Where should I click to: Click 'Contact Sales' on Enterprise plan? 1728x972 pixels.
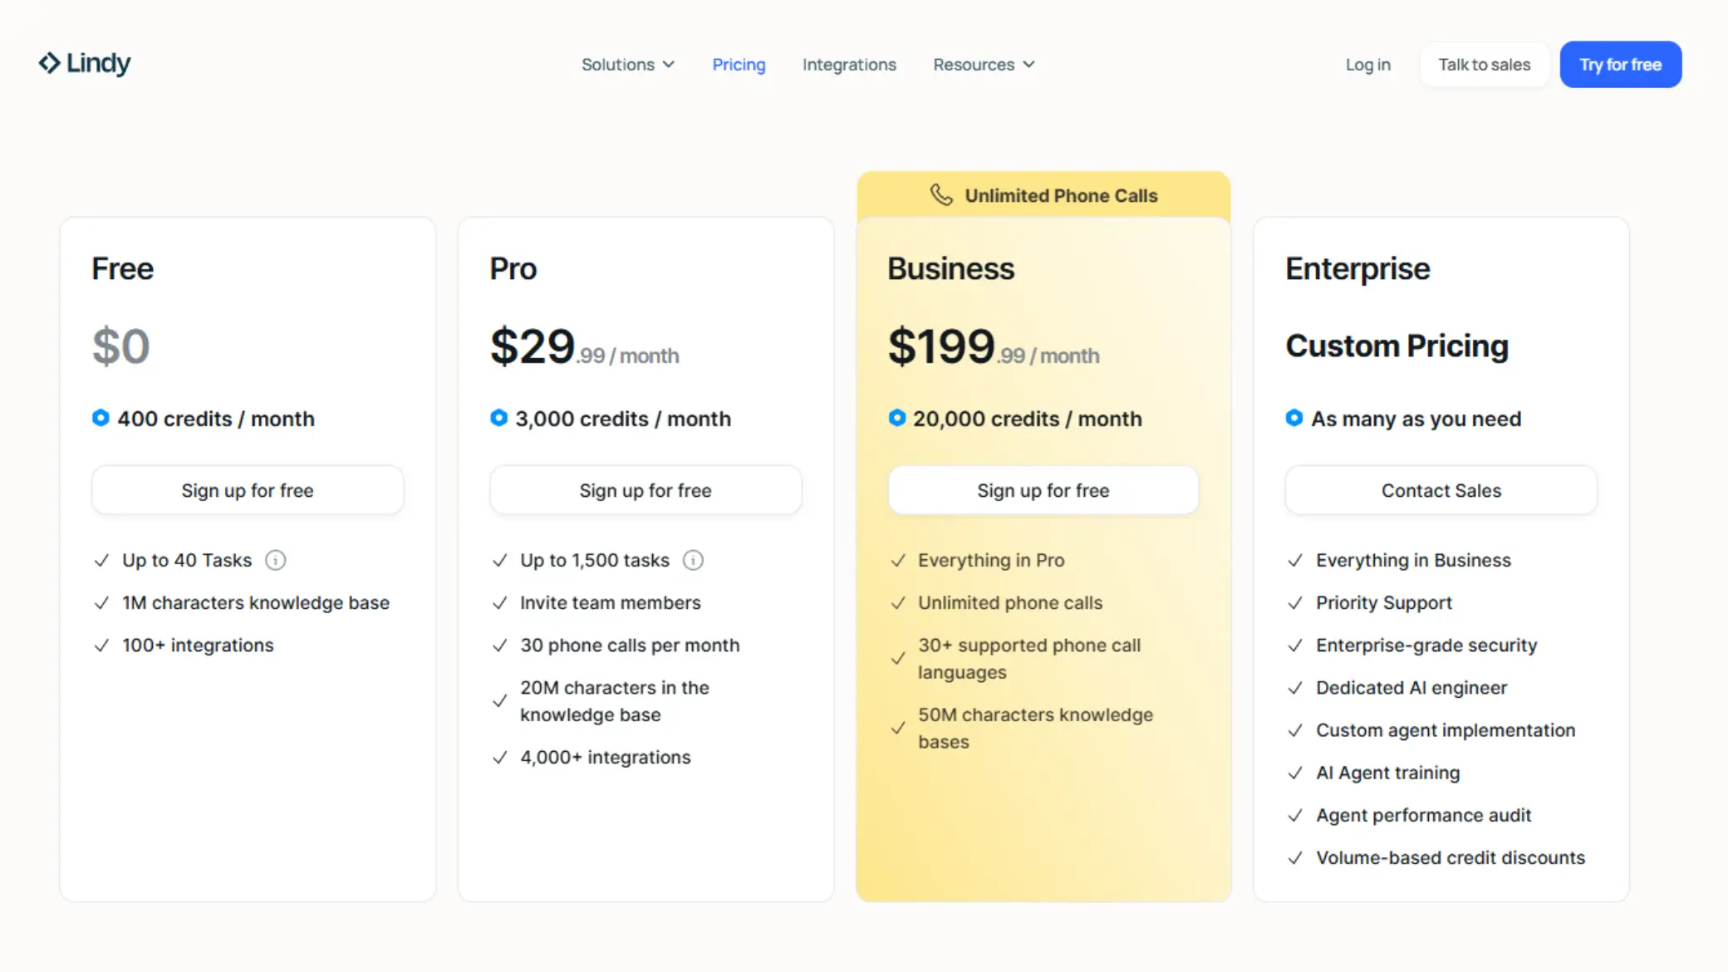(1441, 490)
